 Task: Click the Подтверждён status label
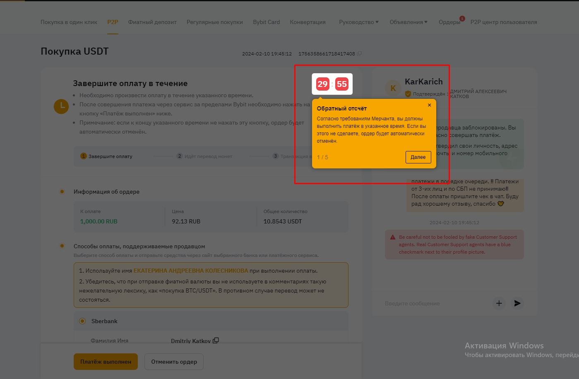[429, 94]
